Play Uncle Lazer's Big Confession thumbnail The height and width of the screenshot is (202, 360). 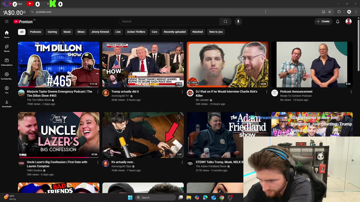pos(59,135)
